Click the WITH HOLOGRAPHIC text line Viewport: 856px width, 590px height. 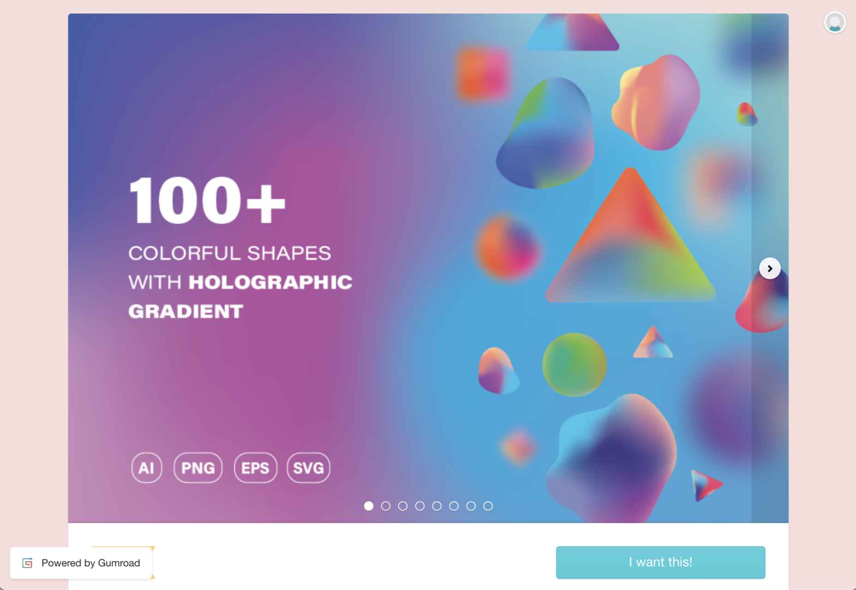pos(240,282)
